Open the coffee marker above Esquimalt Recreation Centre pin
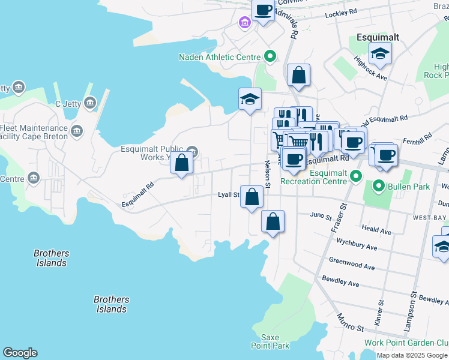 click(354, 143)
